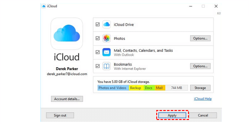Click the Photos and Videos storage segment
The width and height of the screenshot is (249, 124).
113,88
